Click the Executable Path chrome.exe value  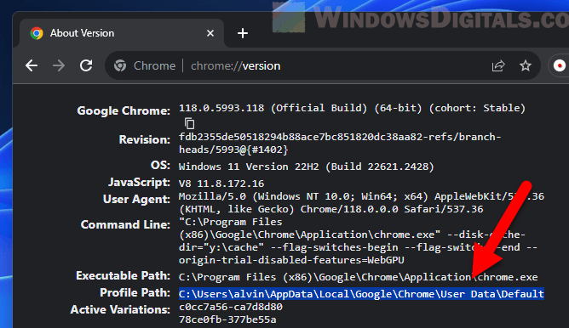(x=358, y=277)
